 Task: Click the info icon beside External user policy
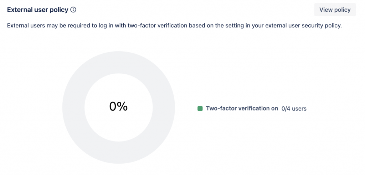(73, 10)
